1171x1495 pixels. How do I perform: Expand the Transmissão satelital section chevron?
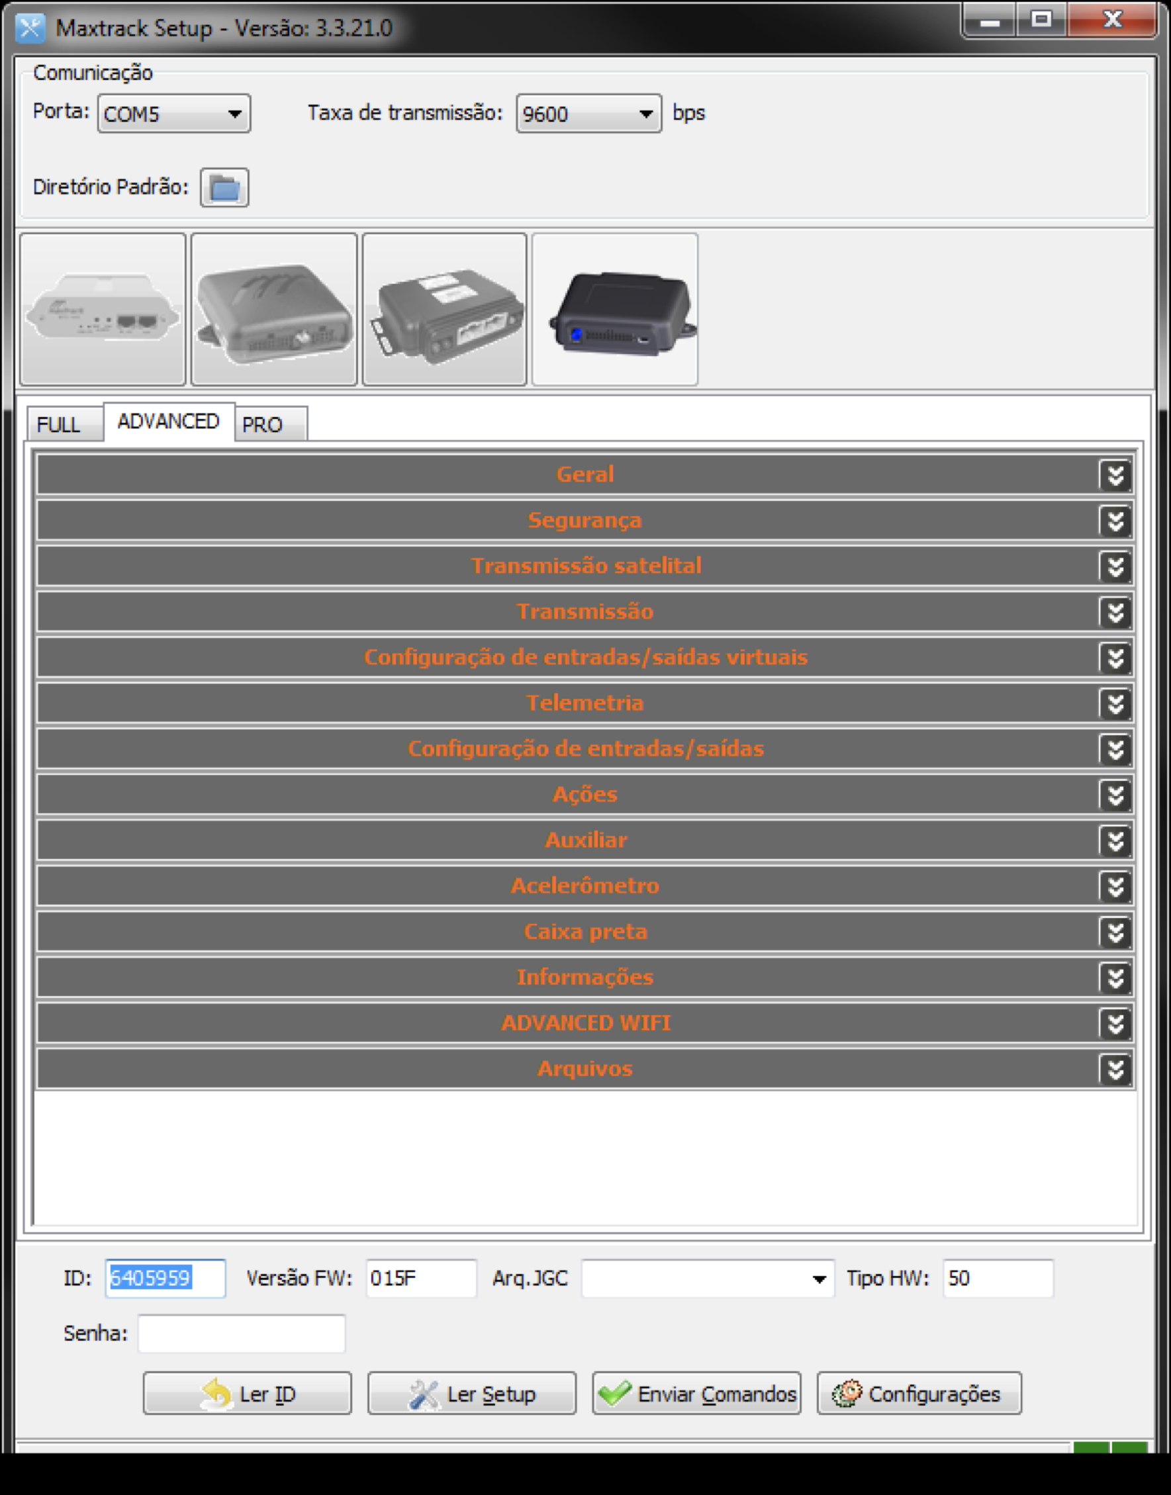[1115, 566]
